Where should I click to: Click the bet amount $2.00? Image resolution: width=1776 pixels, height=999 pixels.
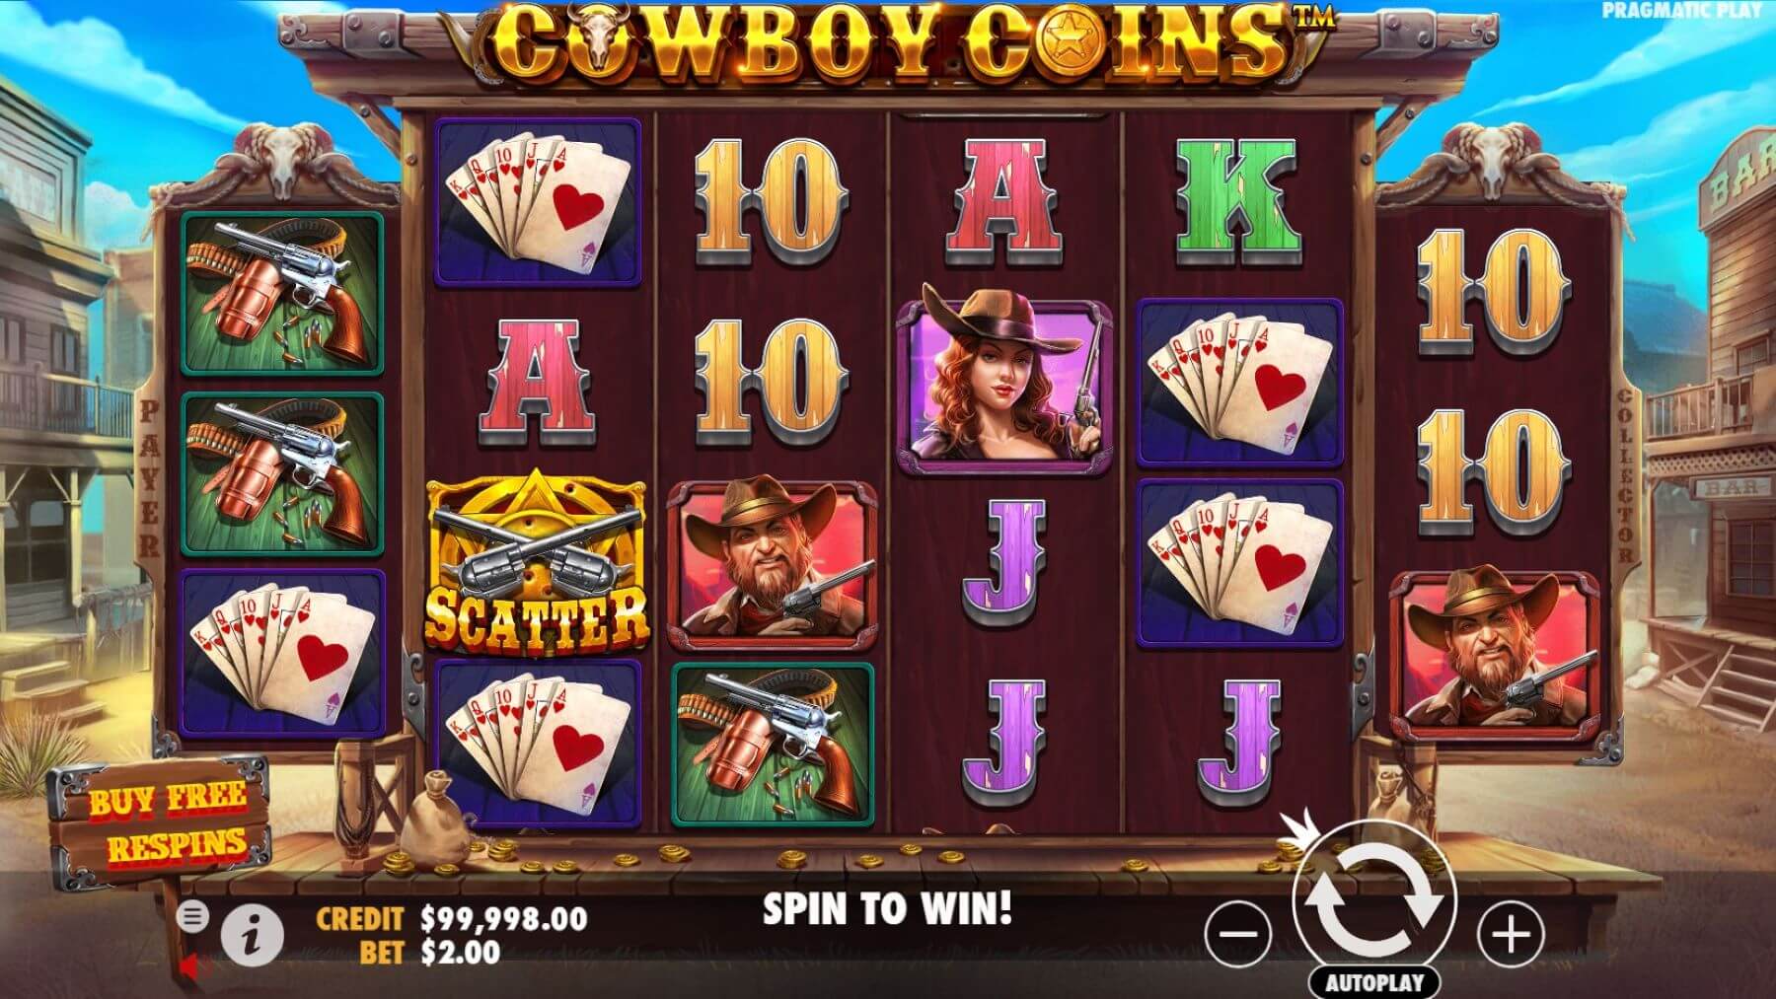pos(461,952)
